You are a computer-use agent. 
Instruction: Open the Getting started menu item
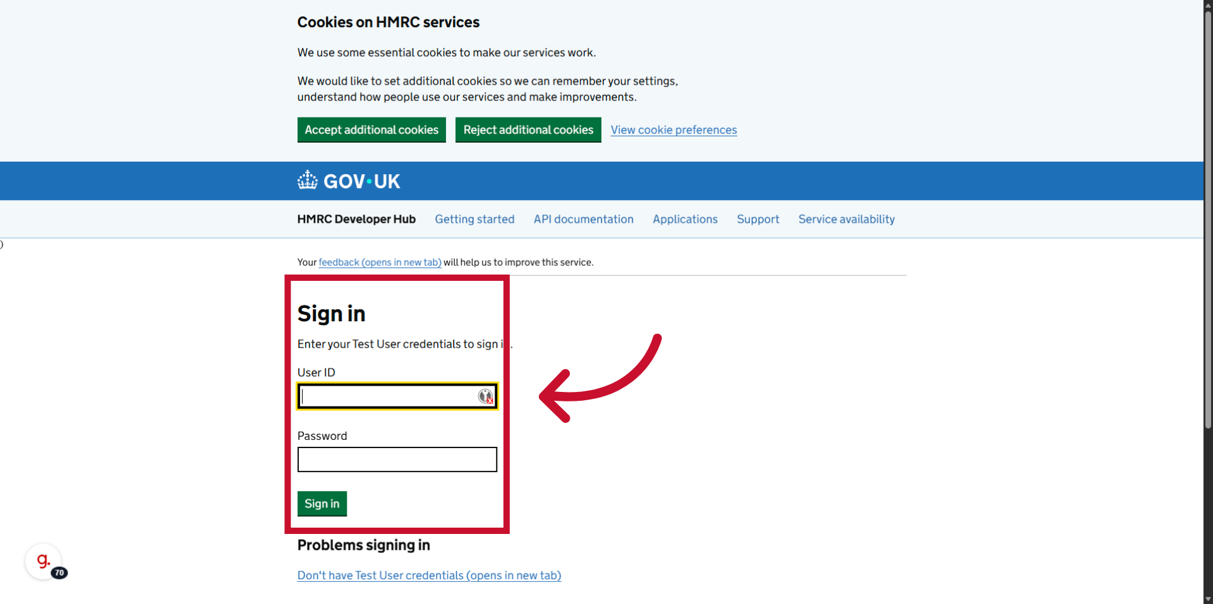coord(474,219)
